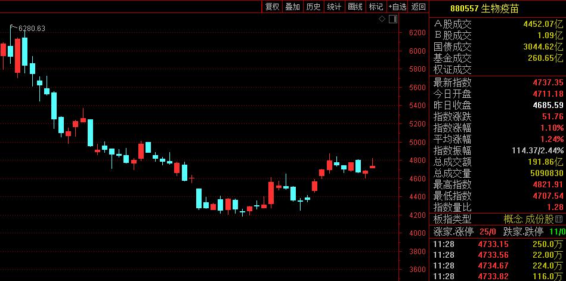Activate the 画线 draw-line tool

click(355, 7)
